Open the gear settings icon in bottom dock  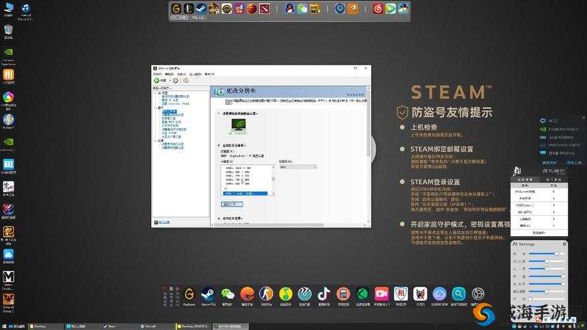(478, 294)
